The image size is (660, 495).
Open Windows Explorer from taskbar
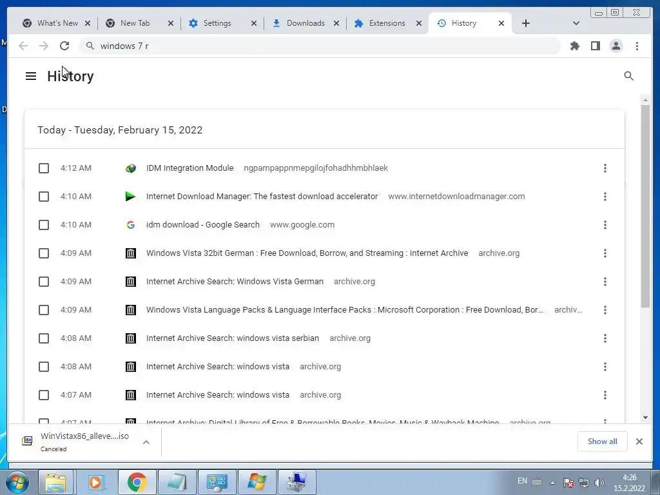55,482
